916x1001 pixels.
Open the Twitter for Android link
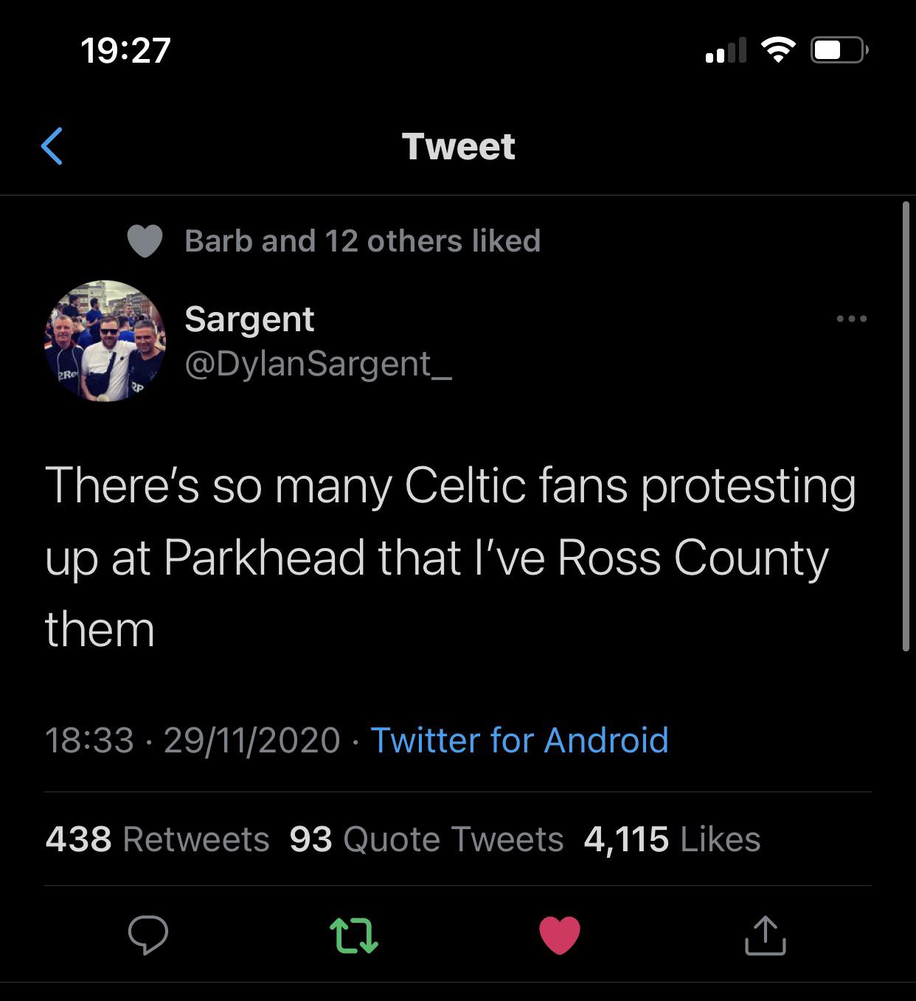pos(519,740)
